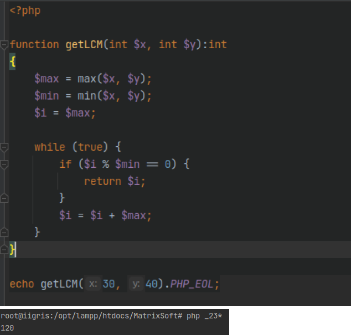Click the terminal prompt root@iigris path
The width and height of the screenshot is (351, 335).
pos(91,316)
